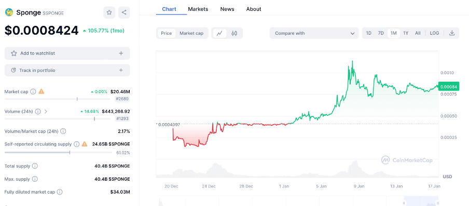Select 7D time range
The height and width of the screenshot is (206, 469).
[381, 33]
